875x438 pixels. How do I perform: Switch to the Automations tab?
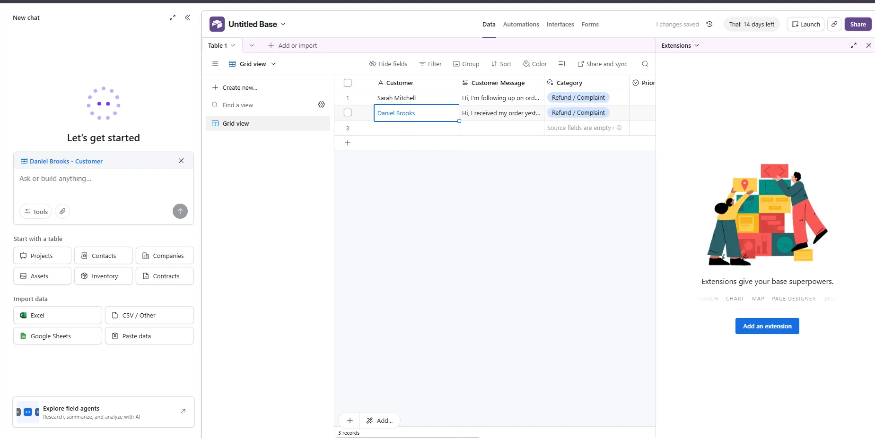pos(521,24)
